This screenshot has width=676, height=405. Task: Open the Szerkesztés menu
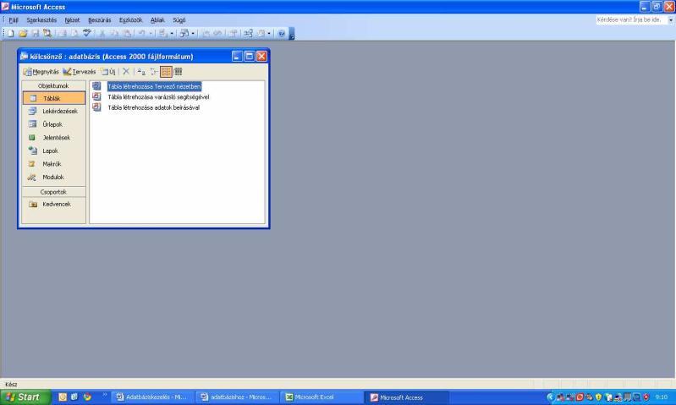[x=41, y=19]
